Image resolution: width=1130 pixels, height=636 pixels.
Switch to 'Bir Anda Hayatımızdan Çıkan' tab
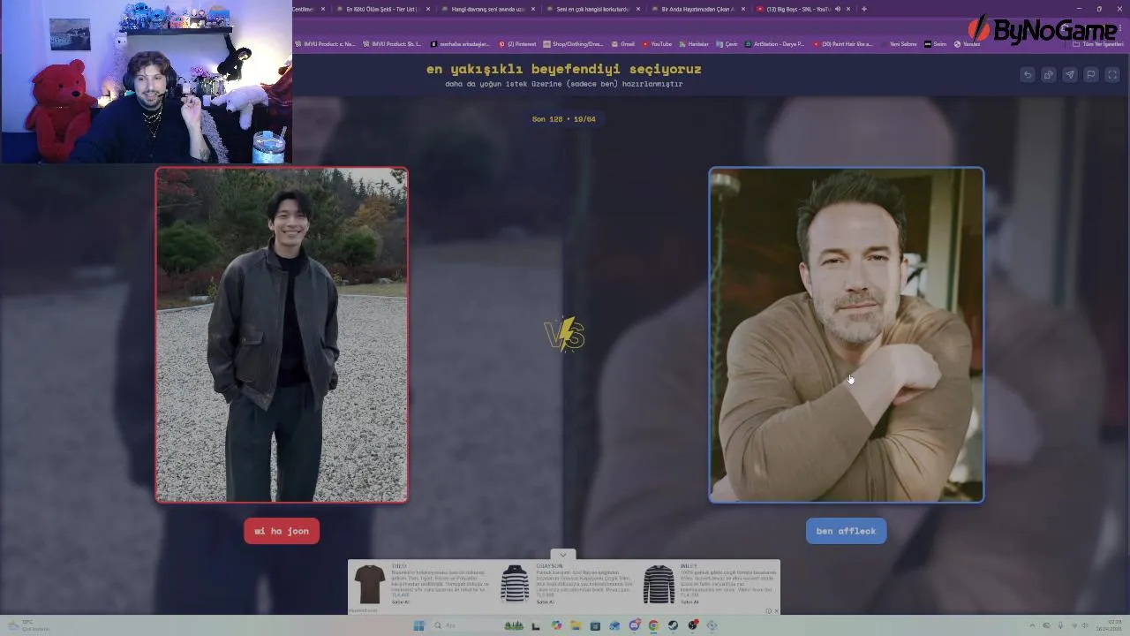tap(697, 9)
